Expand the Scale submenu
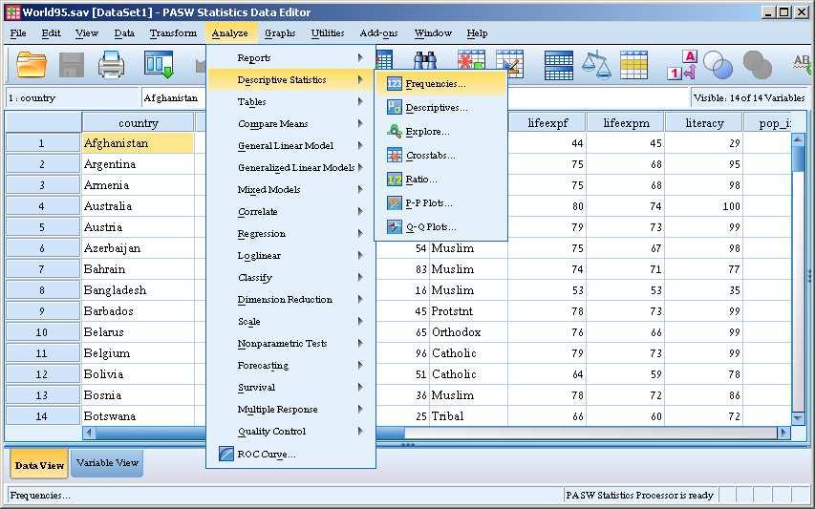815x509 pixels. click(x=291, y=322)
